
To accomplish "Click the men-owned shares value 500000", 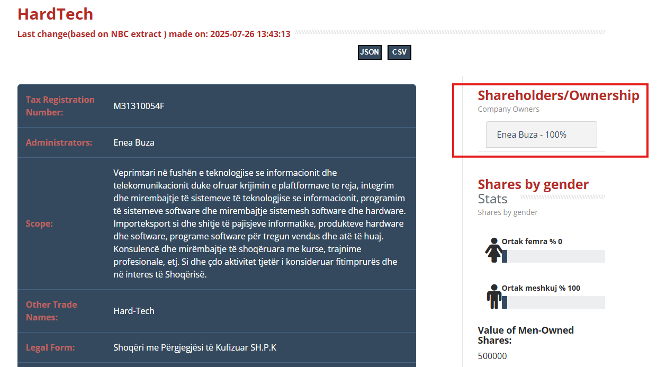I will pyautogui.click(x=492, y=356).
